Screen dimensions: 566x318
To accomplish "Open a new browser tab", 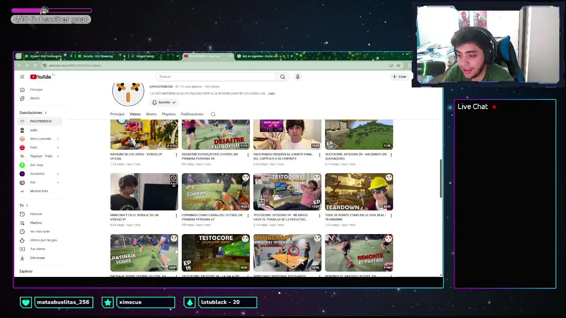I will 292,56.
